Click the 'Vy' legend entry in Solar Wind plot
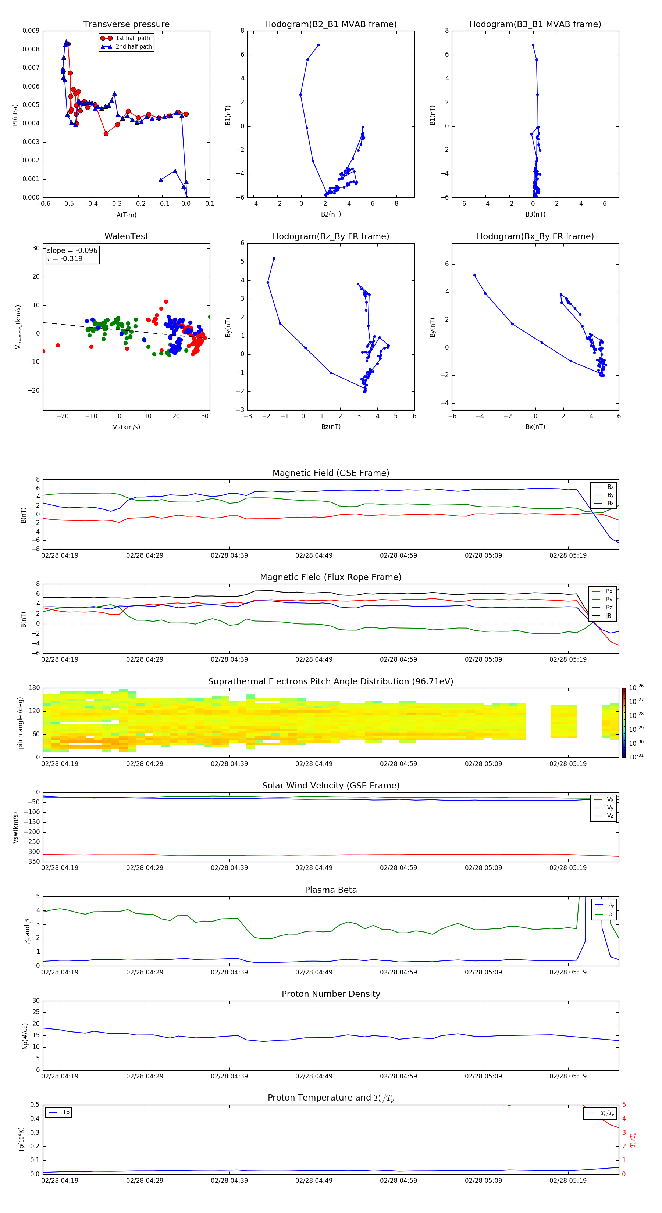Viewport: 662px width, 1213px height. (x=604, y=808)
